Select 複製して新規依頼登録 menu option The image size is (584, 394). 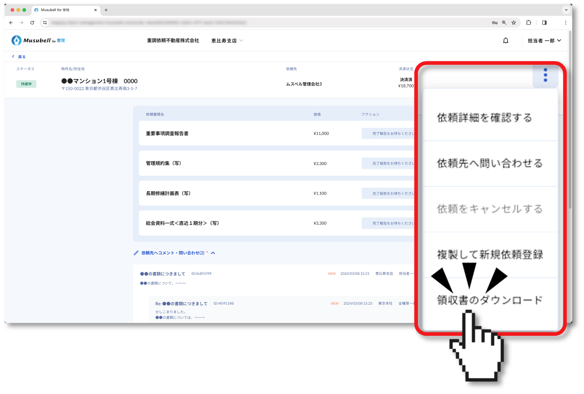pyautogui.click(x=489, y=254)
